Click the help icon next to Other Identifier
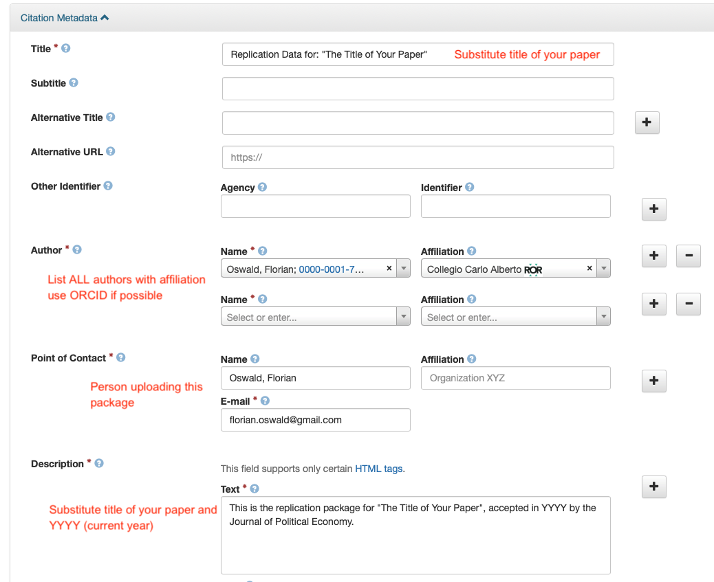This screenshot has width=714, height=582. (108, 186)
